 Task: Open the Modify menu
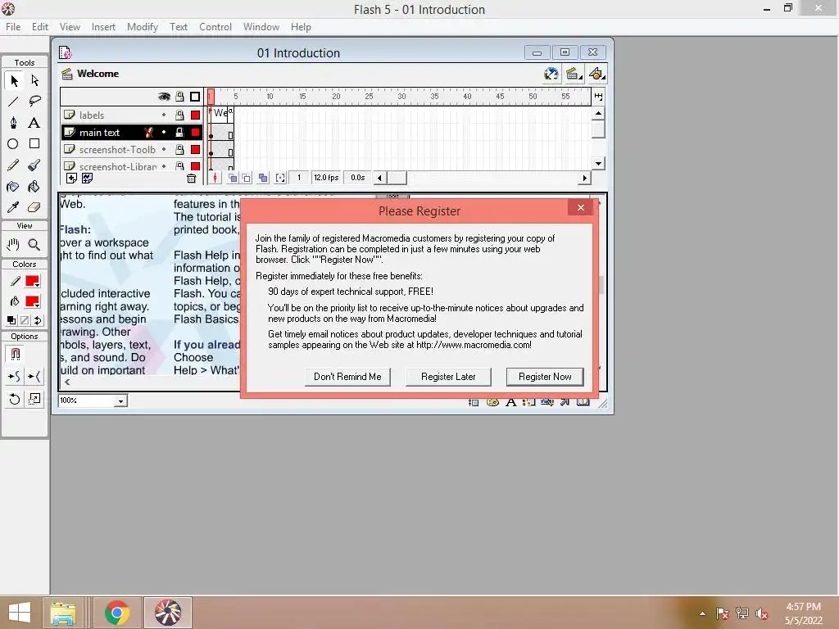[x=143, y=27]
